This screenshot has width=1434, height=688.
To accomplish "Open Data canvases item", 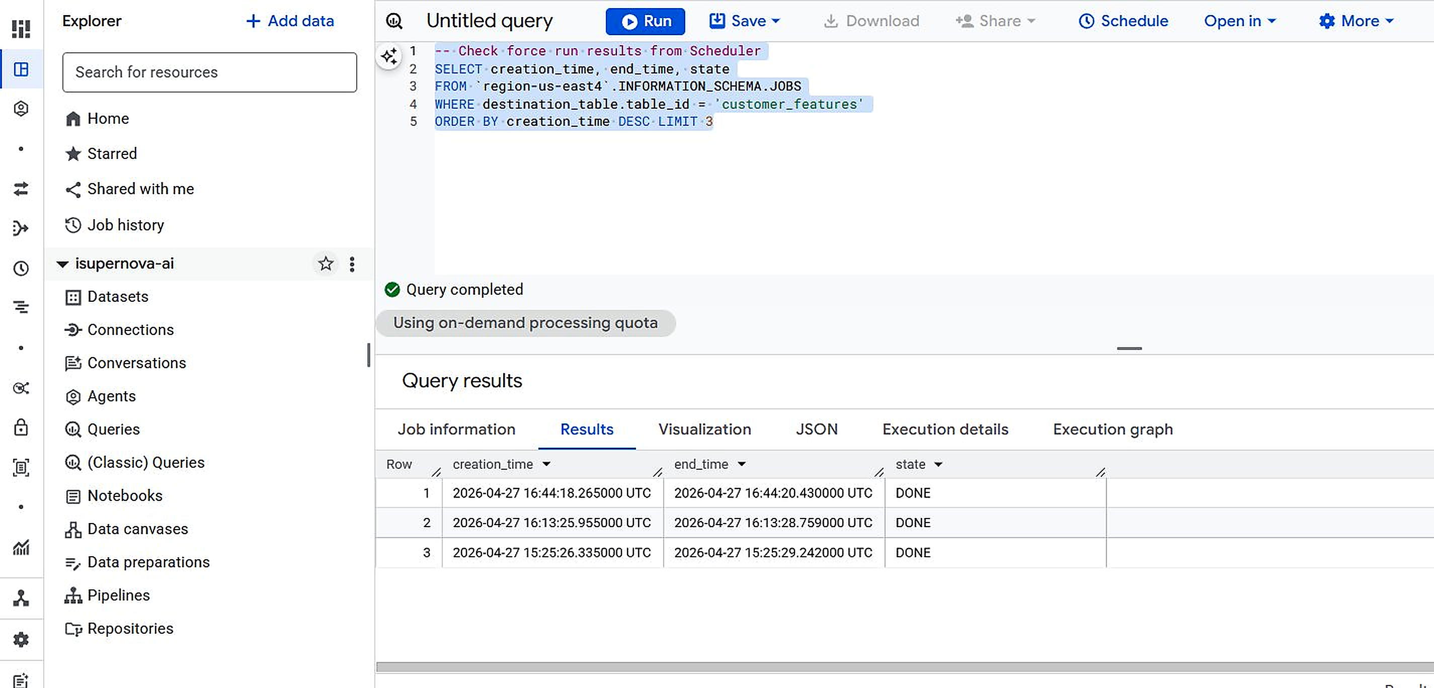I will tap(126, 530).
